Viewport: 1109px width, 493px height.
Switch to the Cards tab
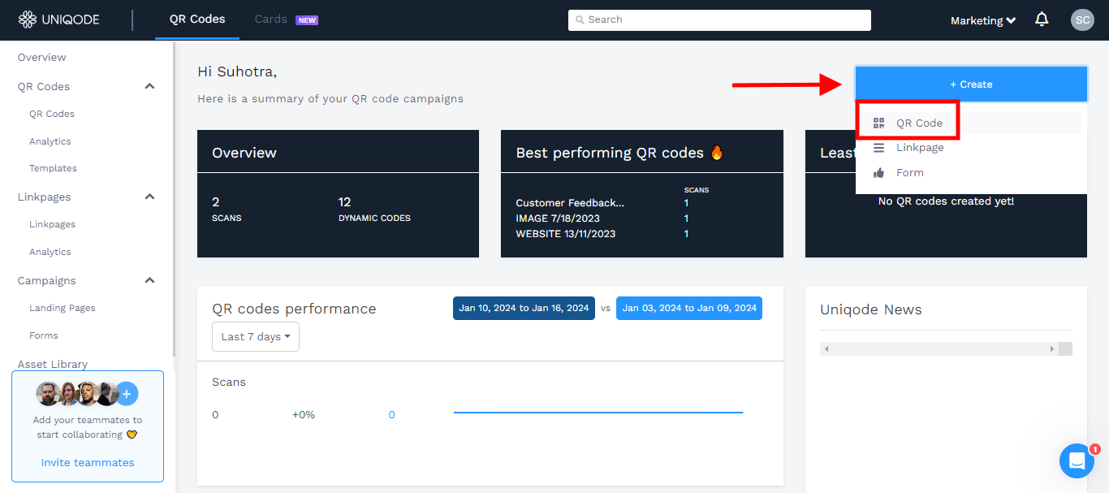(x=270, y=19)
